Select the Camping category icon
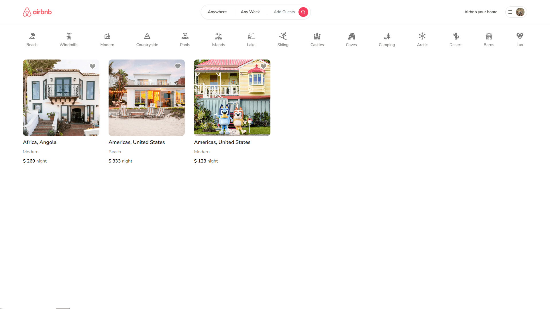This screenshot has height=309, width=550. click(x=387, y=36)
